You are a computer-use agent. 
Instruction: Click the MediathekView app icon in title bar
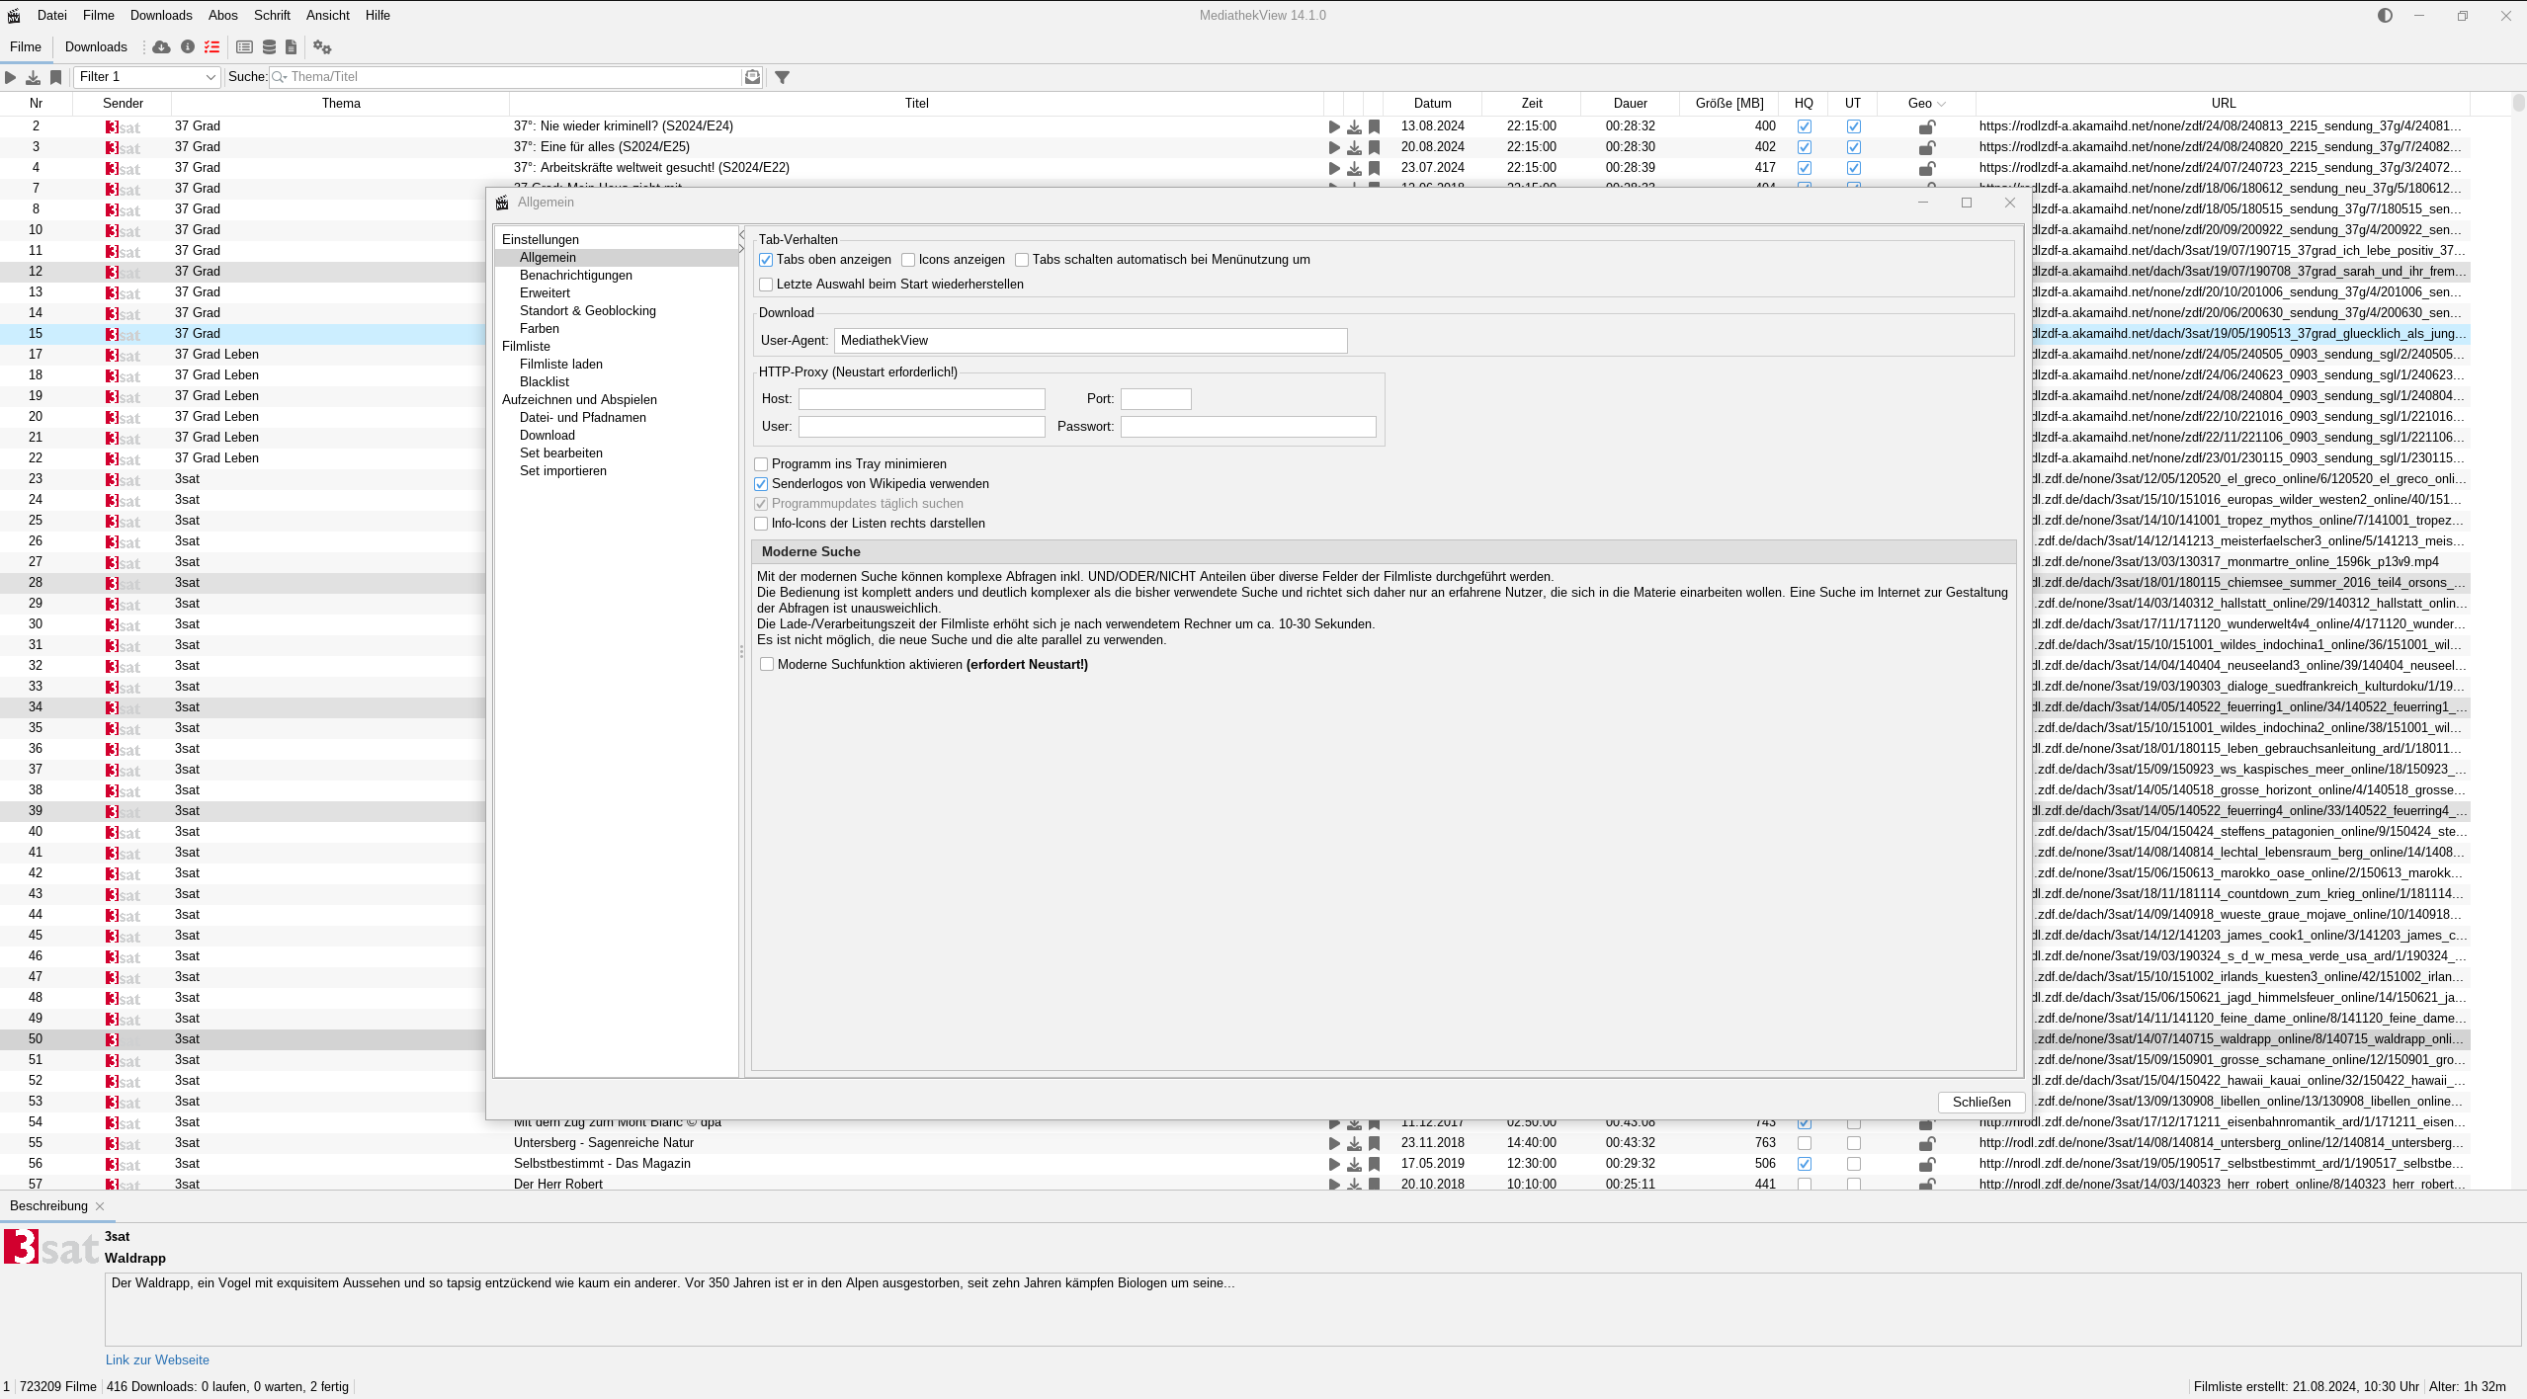14,16
